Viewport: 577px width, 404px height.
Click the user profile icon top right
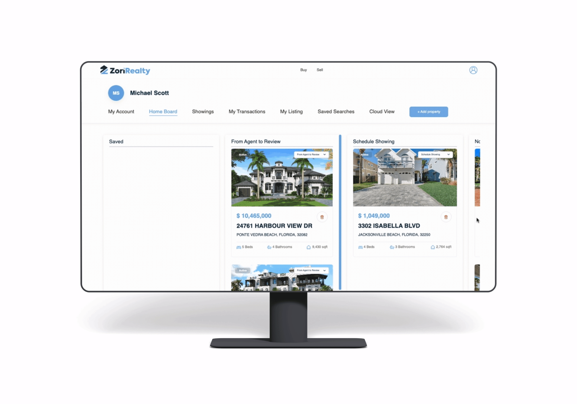point(474,70)
